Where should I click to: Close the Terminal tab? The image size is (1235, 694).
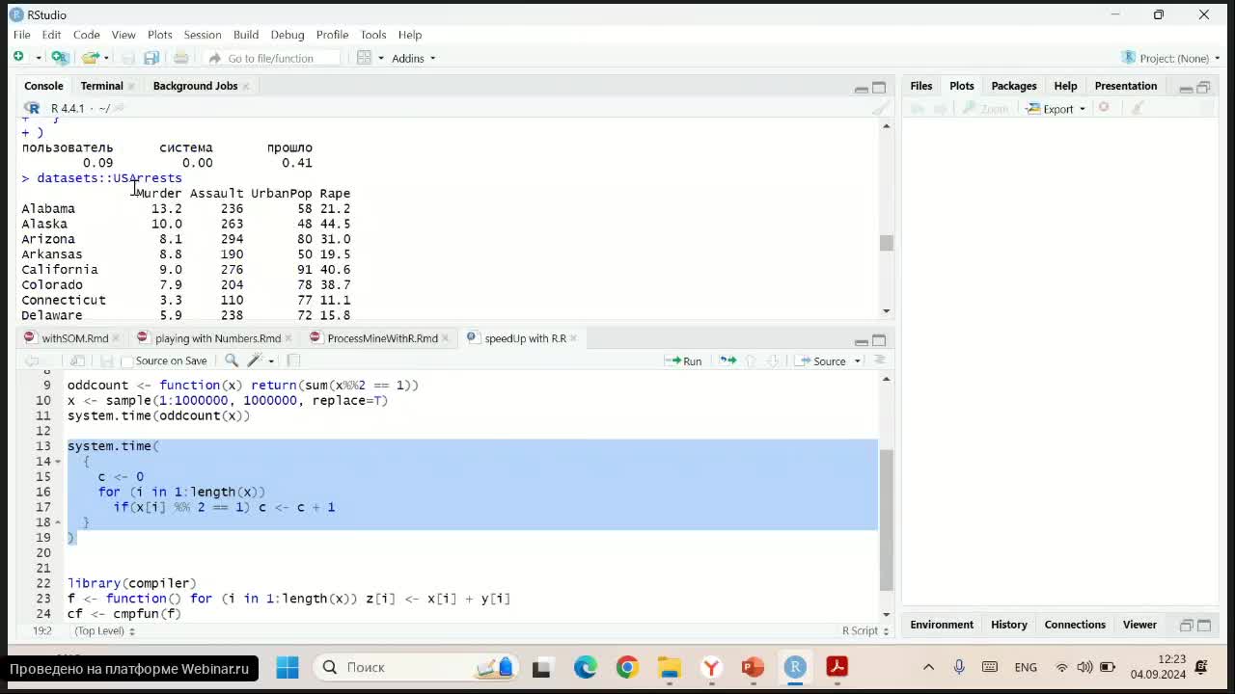point(131,86)
